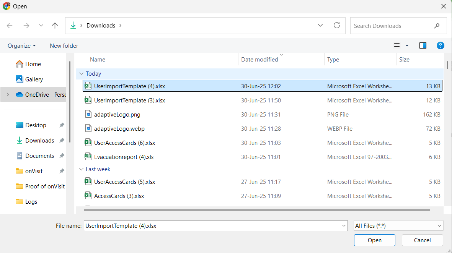452x253 pixels.
Task: Click the search magnifier icon
Action: tap(437, 26)
